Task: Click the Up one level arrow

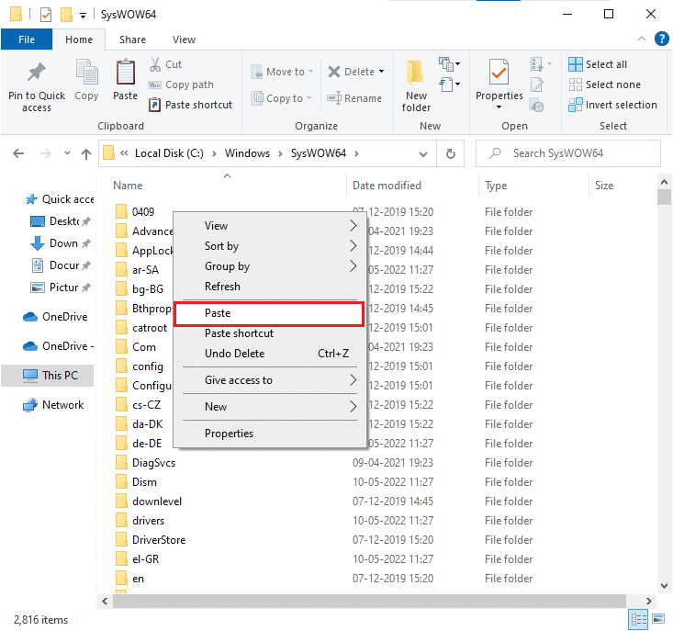Action: 86,153
